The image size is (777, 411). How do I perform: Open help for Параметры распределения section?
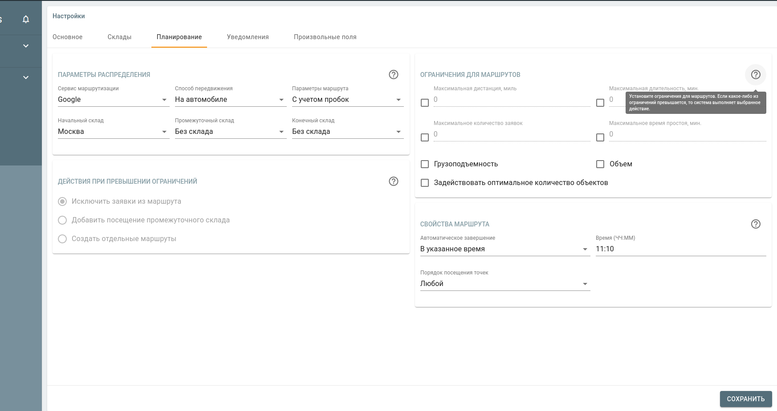coord(393,75)
